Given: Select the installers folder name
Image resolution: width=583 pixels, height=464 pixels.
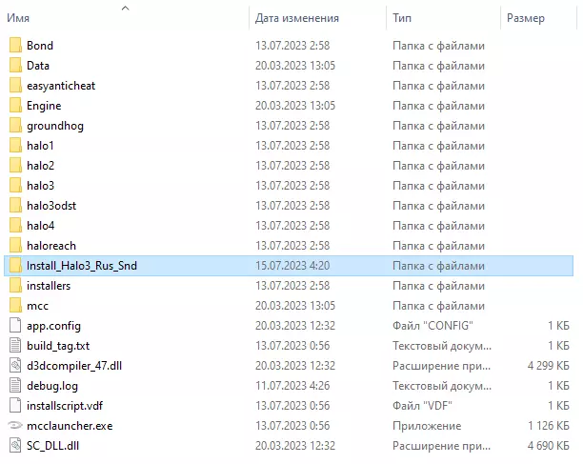Looking at the screenshot, I should pos(49,286).
